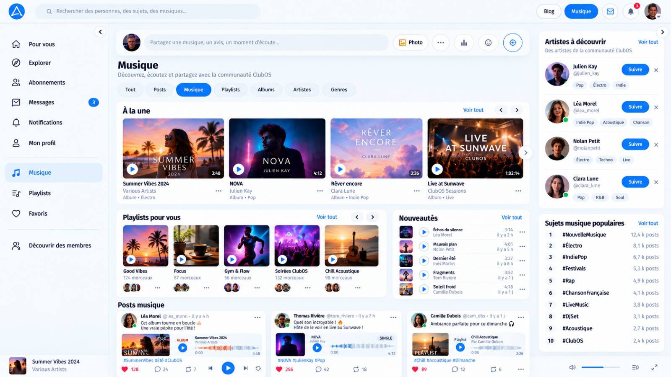Show previous playlists in Playlists pour vous
Viewport: 671px width, 377px height.
pos(357,217)
